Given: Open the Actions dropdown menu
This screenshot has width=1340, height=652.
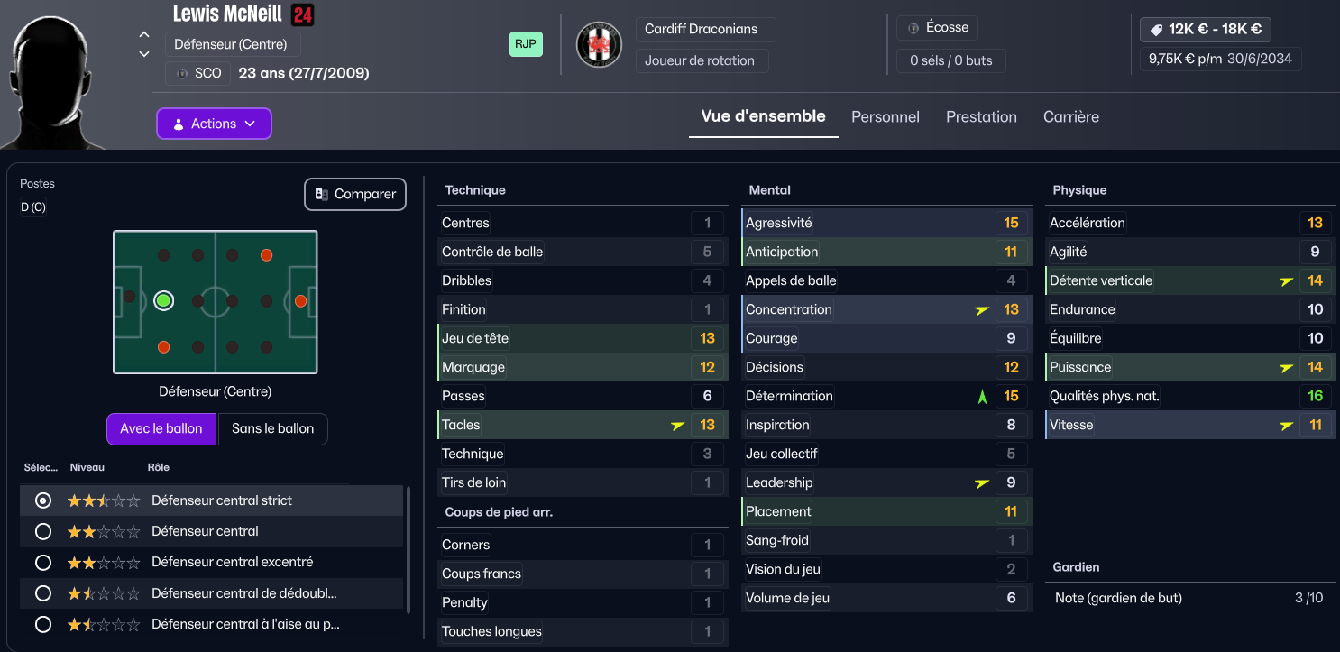Looking at the screenshot, I should tap(214, 124).
